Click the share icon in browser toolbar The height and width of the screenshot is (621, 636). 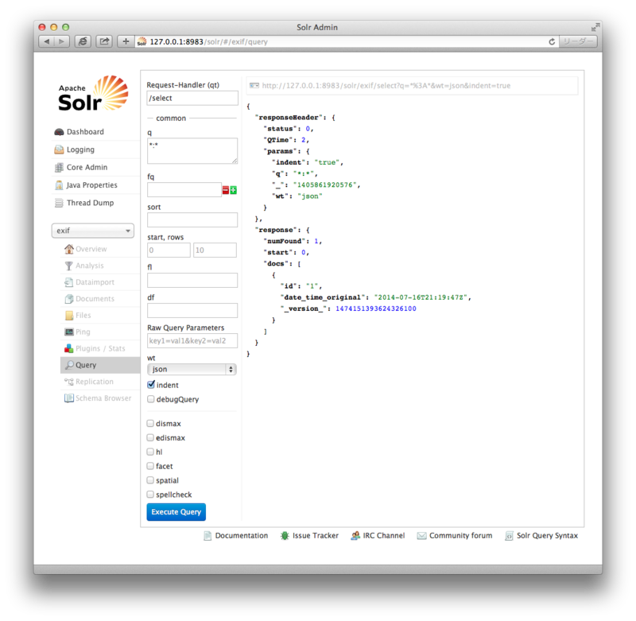tap(104, 41)
